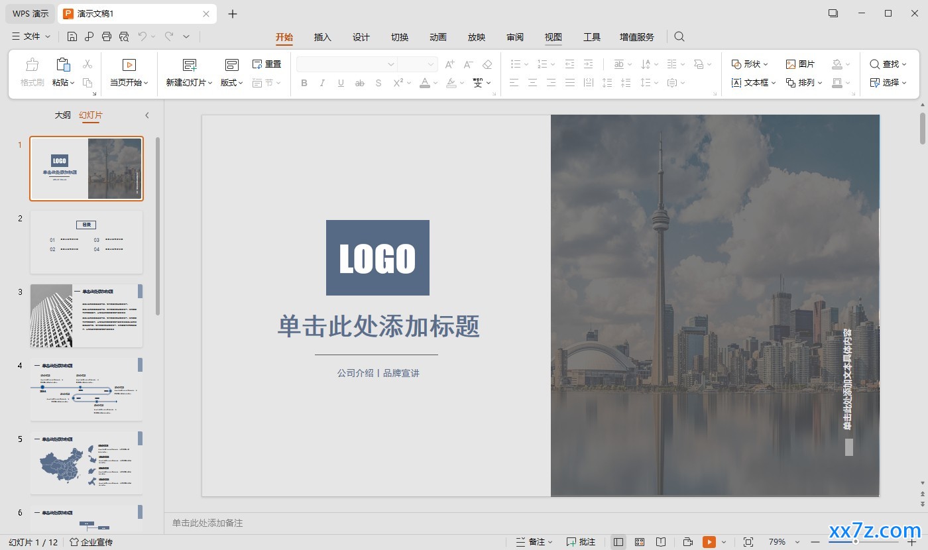The image size is (928, 550).
Task: Click the 新建幻灯片 new slide icon
Action: [190, 64]
